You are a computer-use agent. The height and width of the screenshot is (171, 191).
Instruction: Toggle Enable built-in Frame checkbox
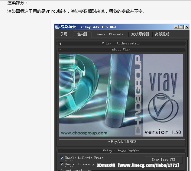point(62,158)
